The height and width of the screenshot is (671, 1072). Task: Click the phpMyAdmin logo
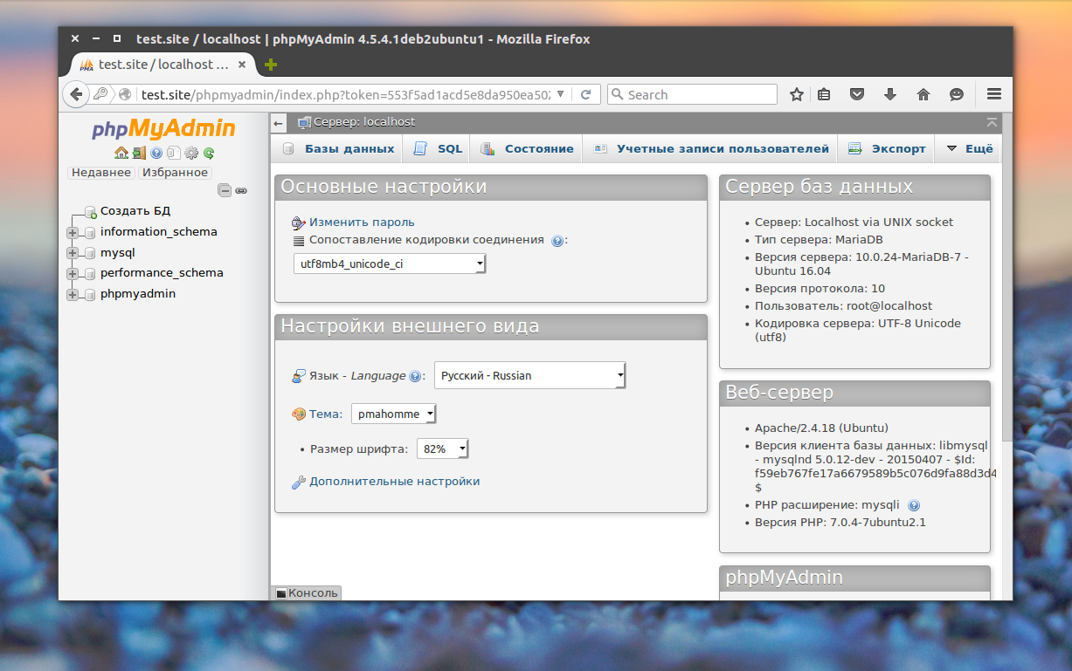click(164, 129)
